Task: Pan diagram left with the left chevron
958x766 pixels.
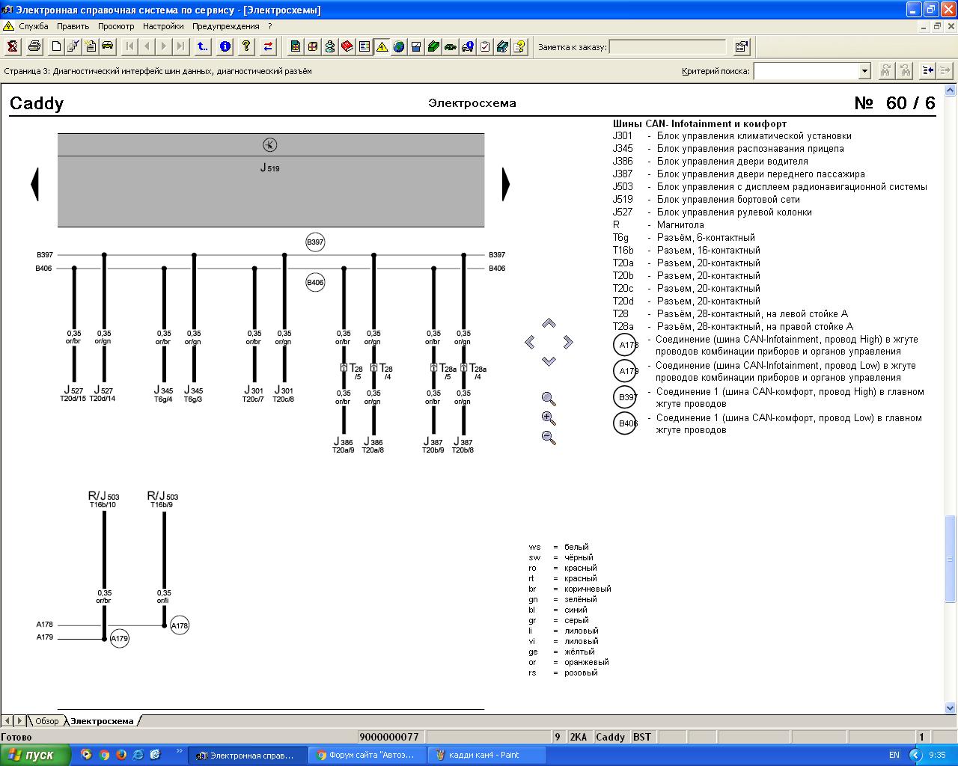Action: point(530,342)
